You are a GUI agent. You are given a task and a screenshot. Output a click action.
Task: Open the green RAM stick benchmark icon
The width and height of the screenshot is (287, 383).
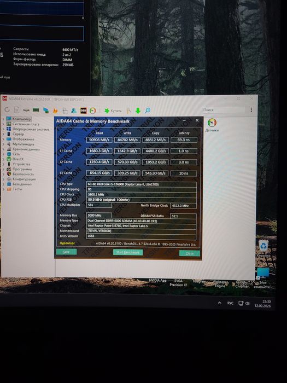(36, 110)
